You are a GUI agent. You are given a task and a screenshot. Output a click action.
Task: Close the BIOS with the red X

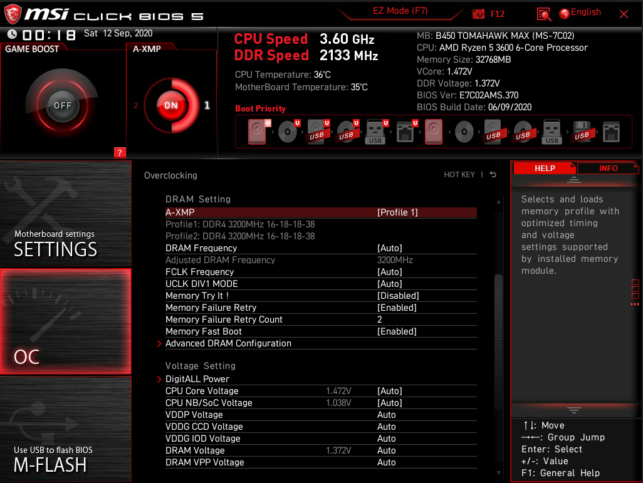point(624,14)
